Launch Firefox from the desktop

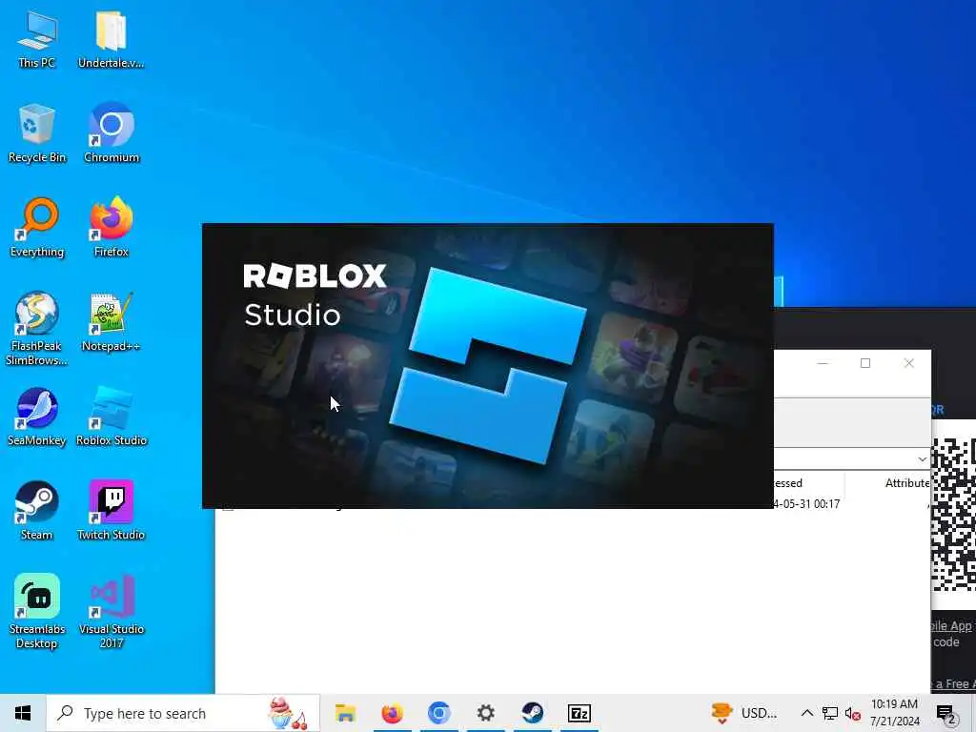[x=112, y=228]
